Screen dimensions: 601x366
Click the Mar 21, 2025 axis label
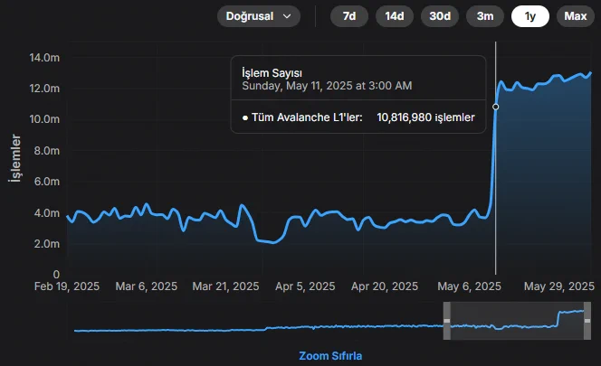click(x=225, y=286)
